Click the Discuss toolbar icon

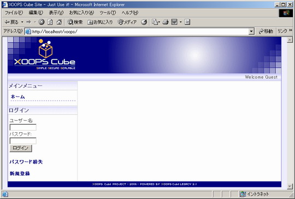[x=187, y=22]
